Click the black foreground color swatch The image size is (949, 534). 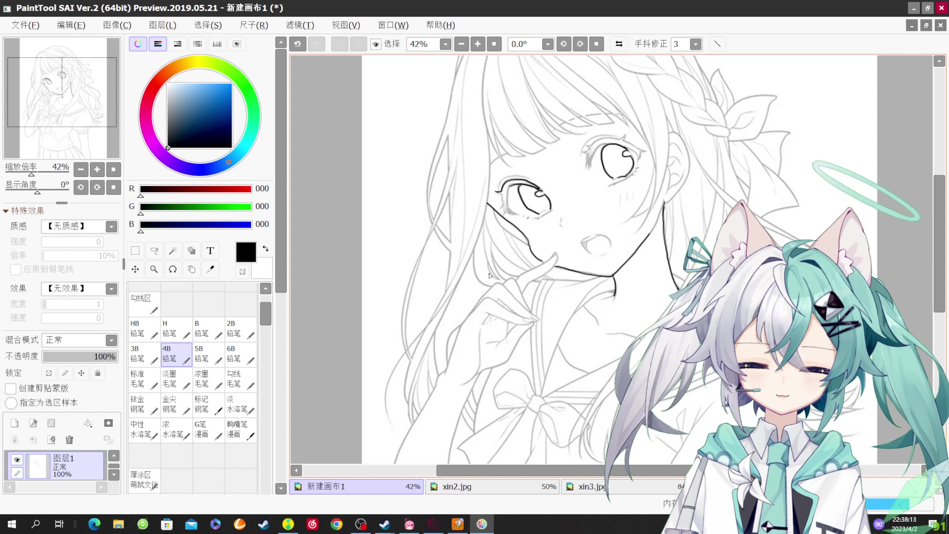click(x=246, y=252)
